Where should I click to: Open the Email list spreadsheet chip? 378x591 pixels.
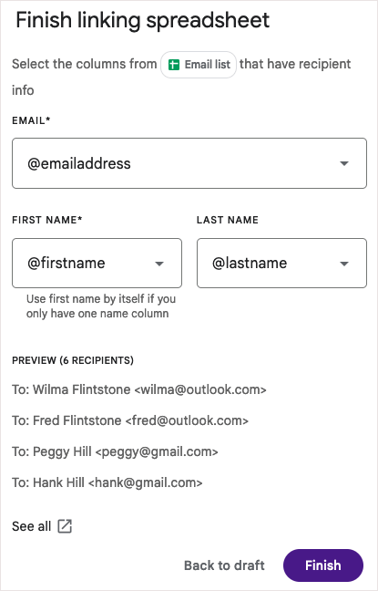[x=199, y=65]
